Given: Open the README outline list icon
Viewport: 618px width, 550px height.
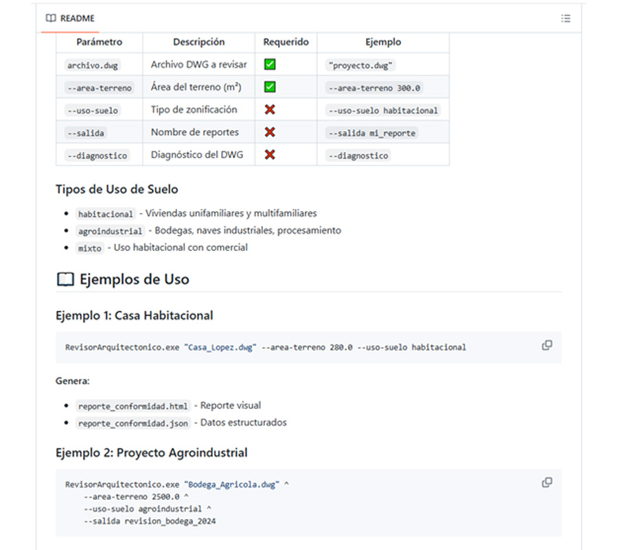Looking at the screenshot, I should pos(566,19).
